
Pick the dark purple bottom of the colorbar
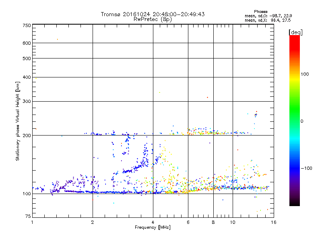click(x=295, y=200)
